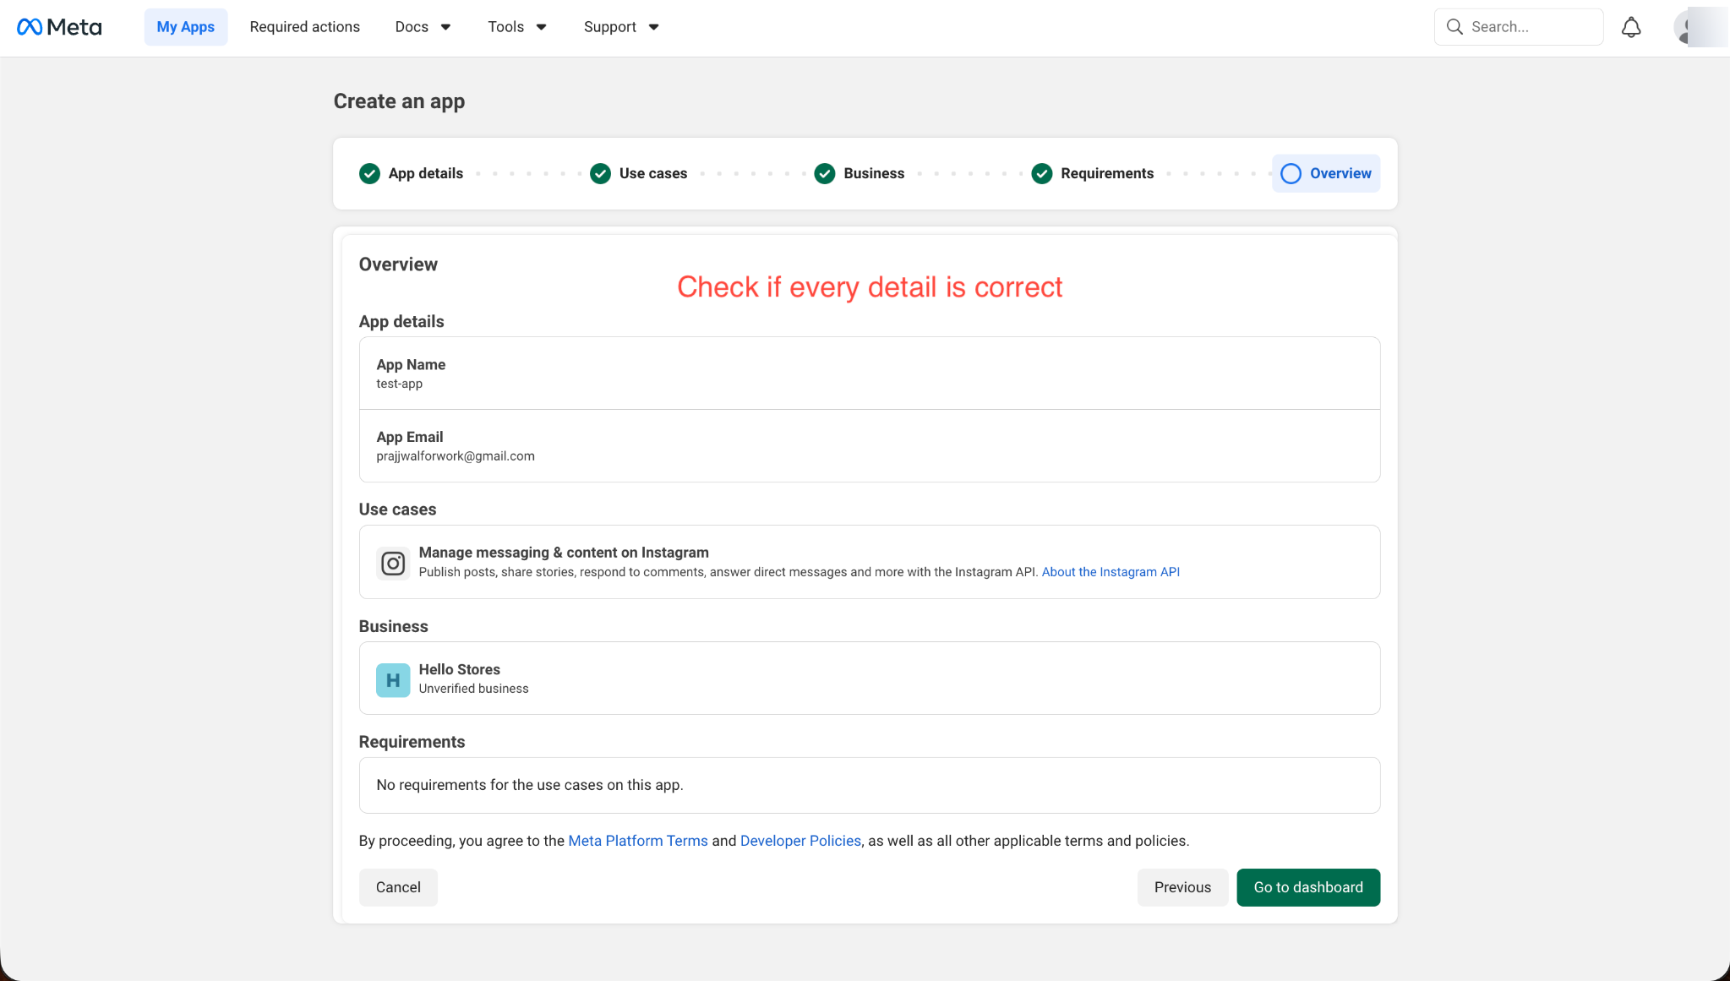Click the Requirements green checkmark
Screen dimensions: 1730x981
1042,173
